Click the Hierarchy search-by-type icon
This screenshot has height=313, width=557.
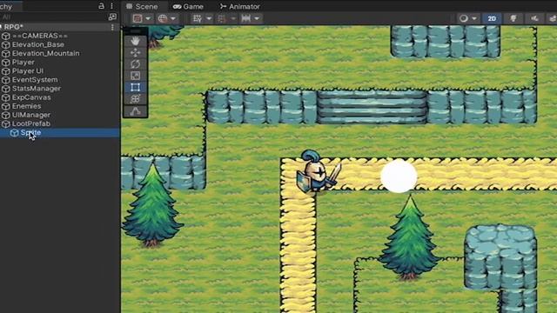click(x=112, y=17)
